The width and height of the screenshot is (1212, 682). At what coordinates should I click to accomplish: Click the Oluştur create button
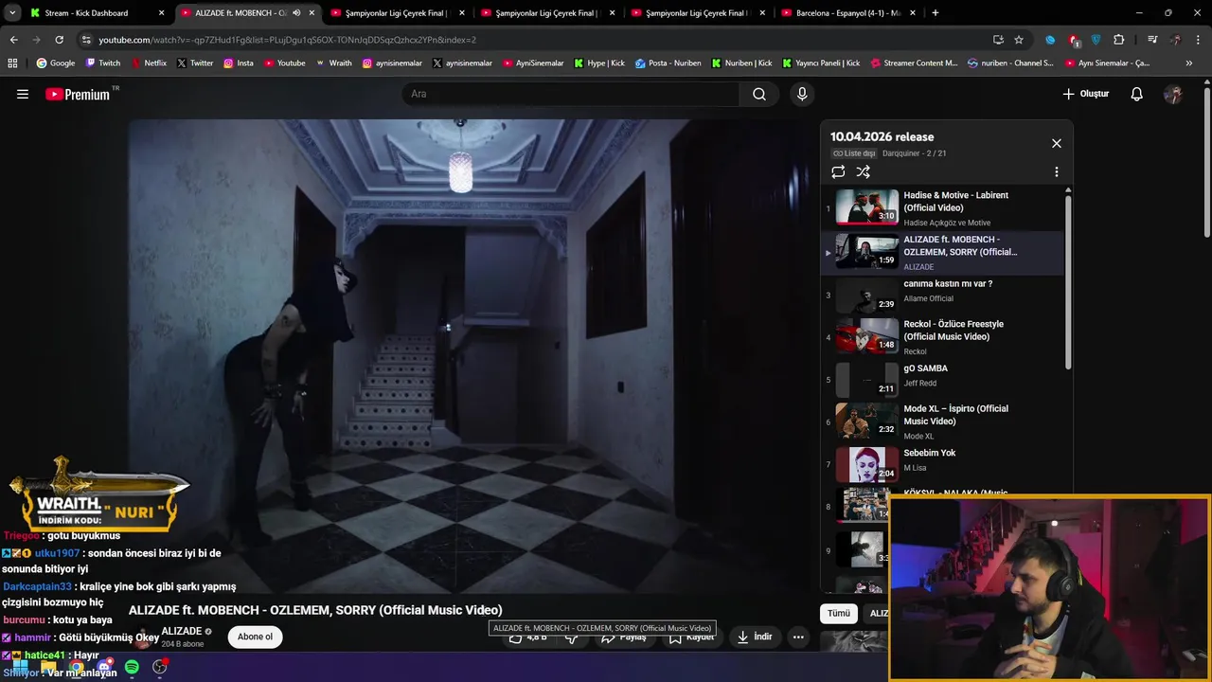point(1086,94)
